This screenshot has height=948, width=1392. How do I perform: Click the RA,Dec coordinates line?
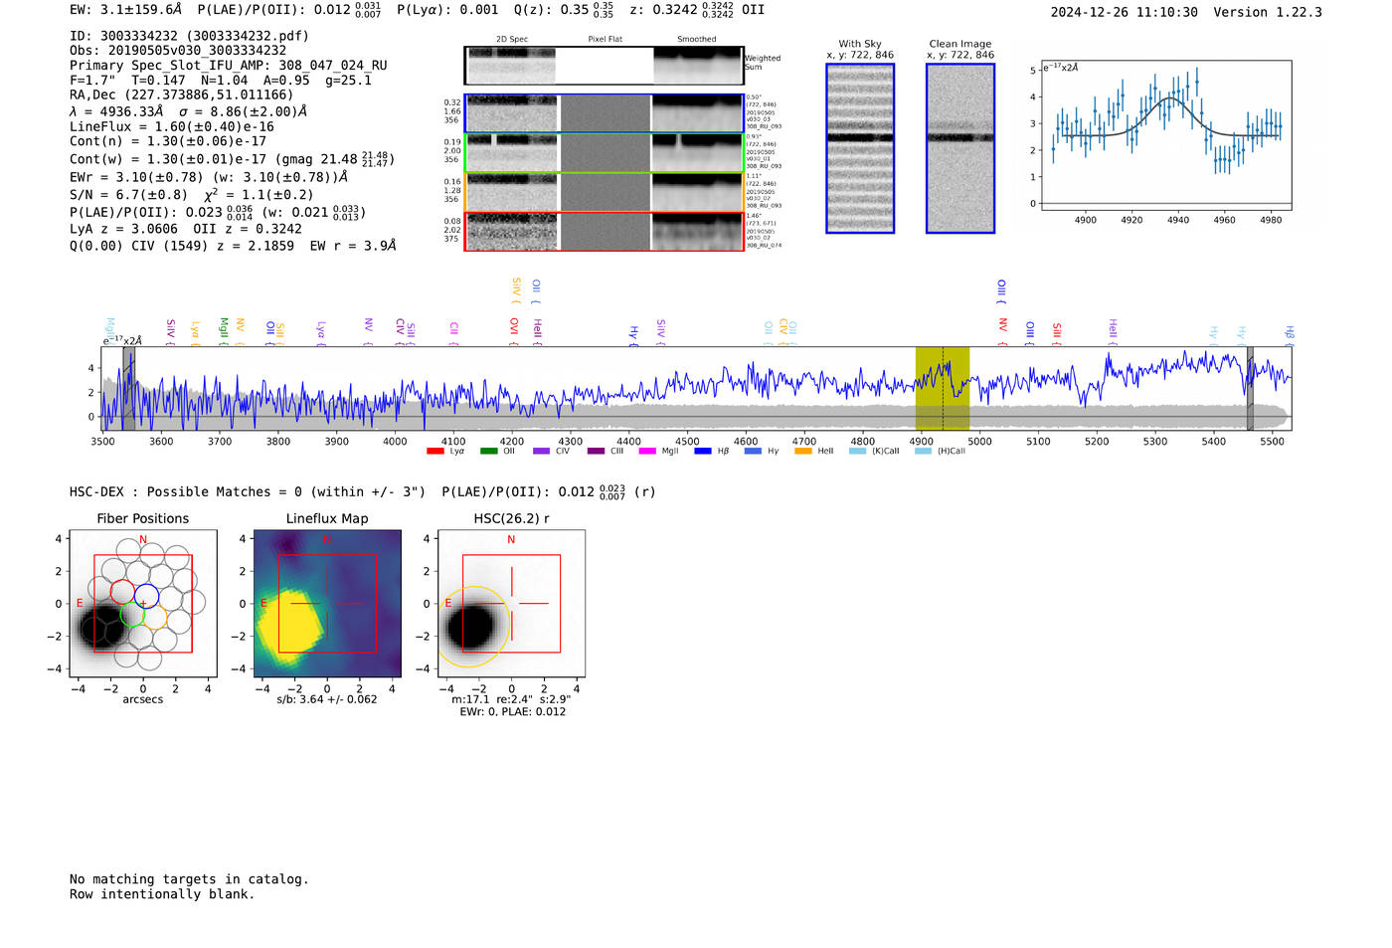pos(181,95)
